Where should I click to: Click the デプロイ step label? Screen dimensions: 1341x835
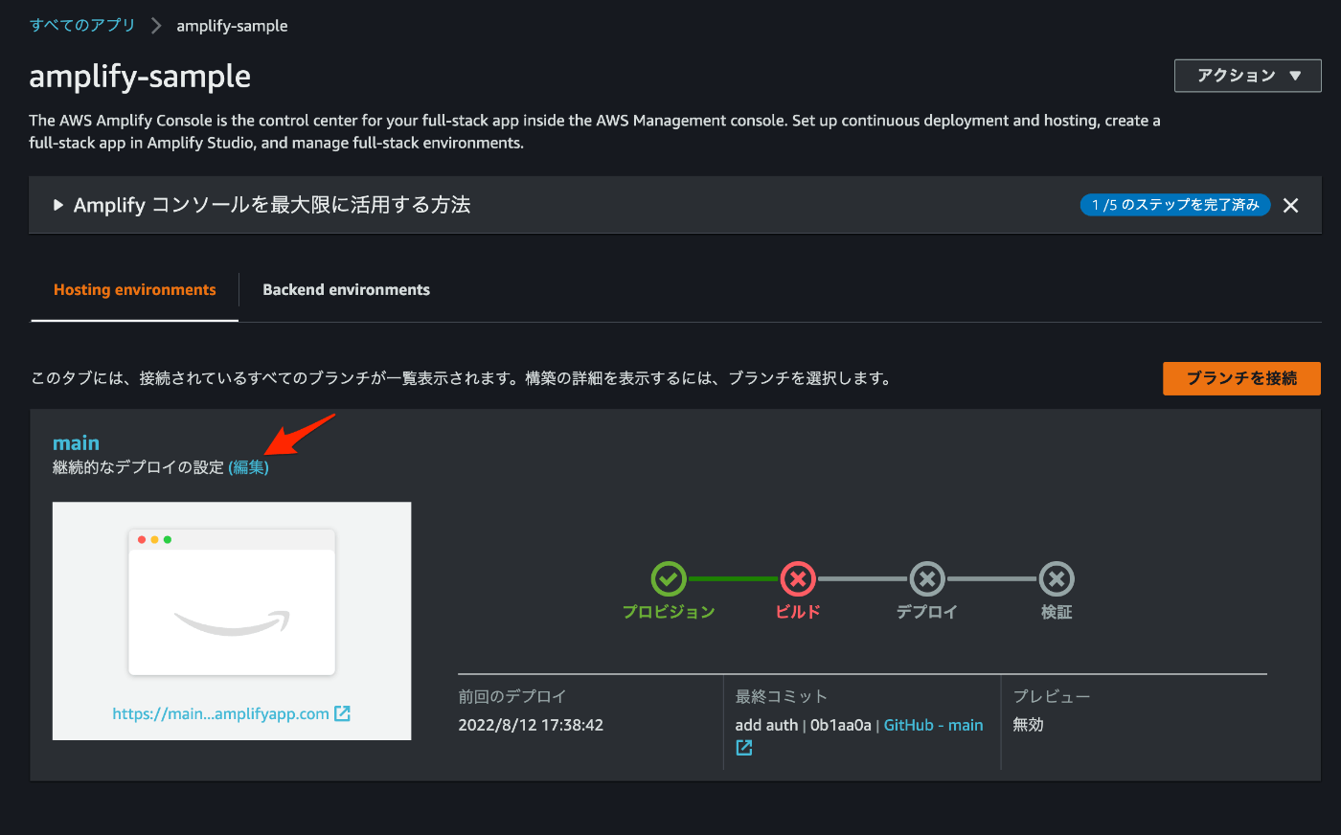pyautogui.click(x=927, y=612)
